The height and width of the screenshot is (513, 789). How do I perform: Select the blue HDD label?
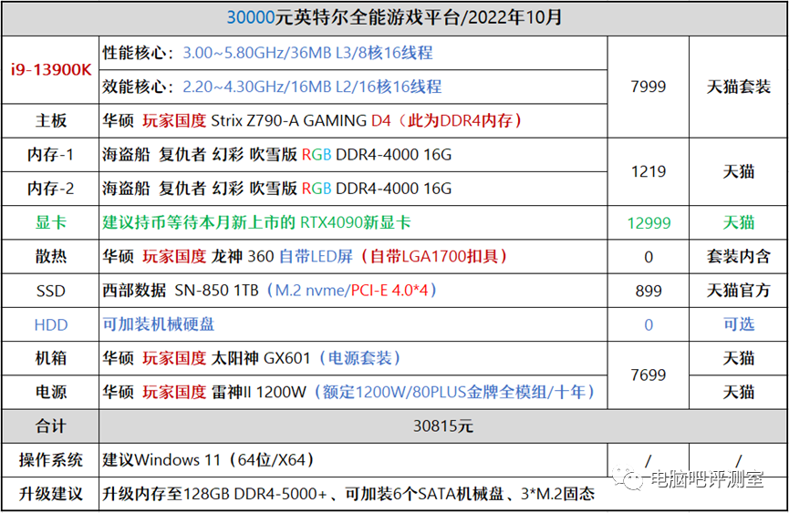50,325
